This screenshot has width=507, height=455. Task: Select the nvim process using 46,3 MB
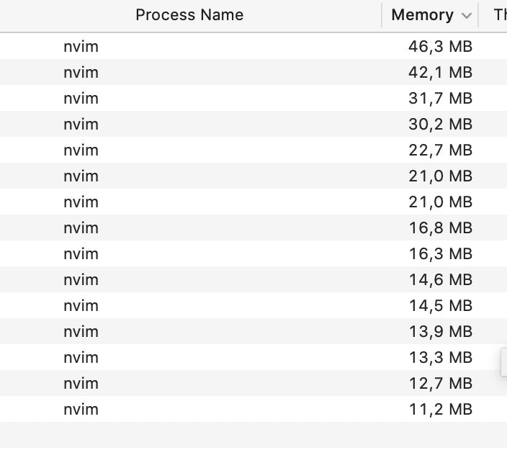coord(253,46)
